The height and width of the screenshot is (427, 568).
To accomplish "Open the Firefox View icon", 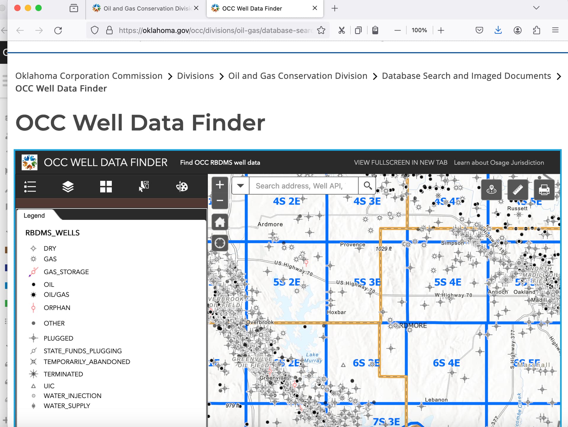I will [74, 8].
